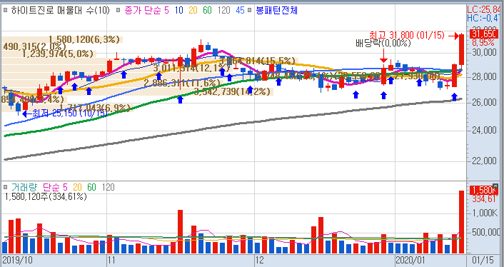The width and height of the screenshot is (504, 267).
Task: Click the 24,000 price axis label
Action: point(485,131)
